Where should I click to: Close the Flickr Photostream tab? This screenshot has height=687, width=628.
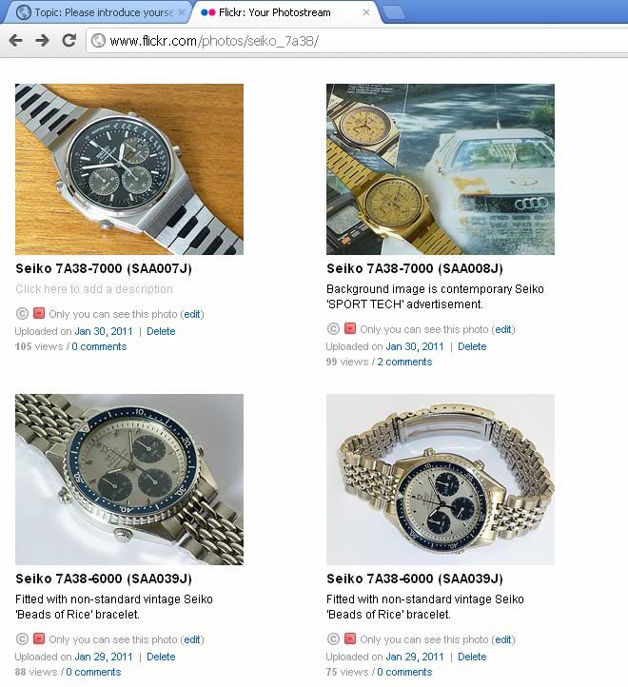point(366,12)
